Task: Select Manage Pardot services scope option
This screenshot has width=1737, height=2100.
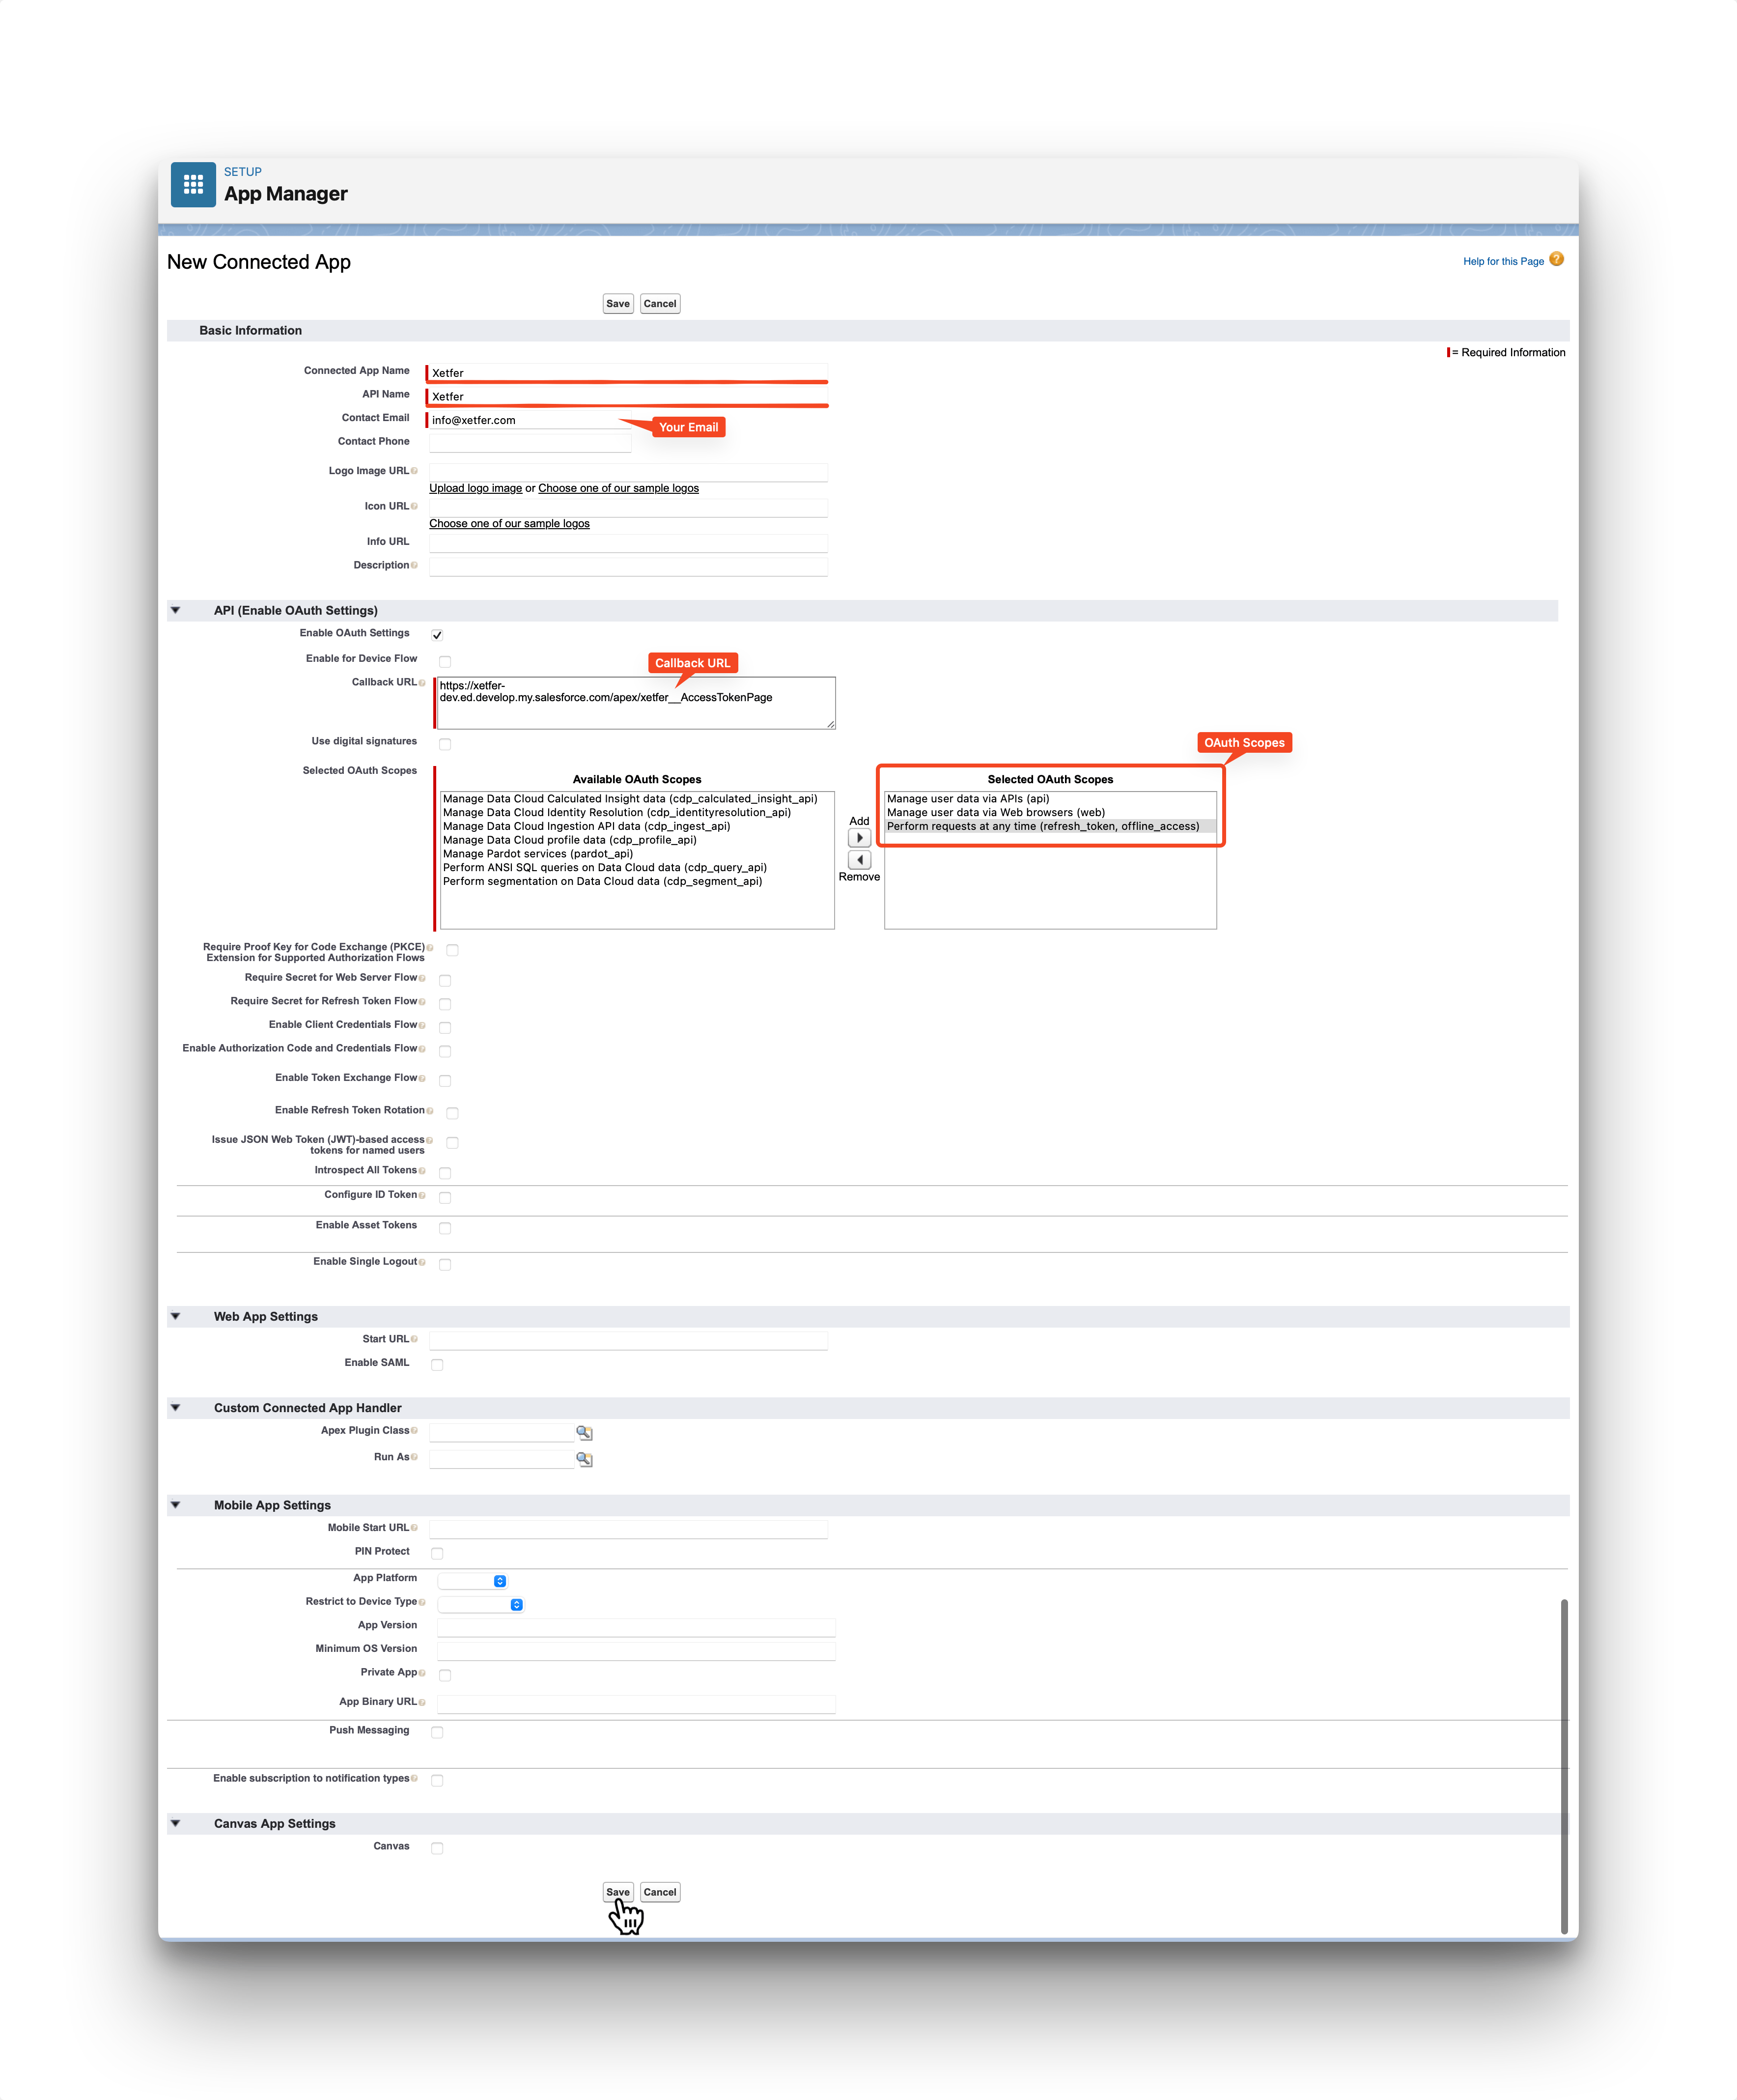Action: [x=538, y=854]
